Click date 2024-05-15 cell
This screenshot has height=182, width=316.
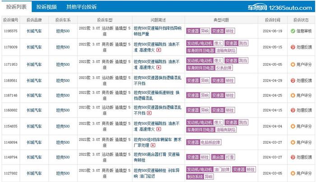[273, 47]
